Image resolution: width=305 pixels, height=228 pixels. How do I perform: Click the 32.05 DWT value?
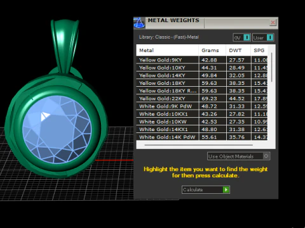coord(237,75)
